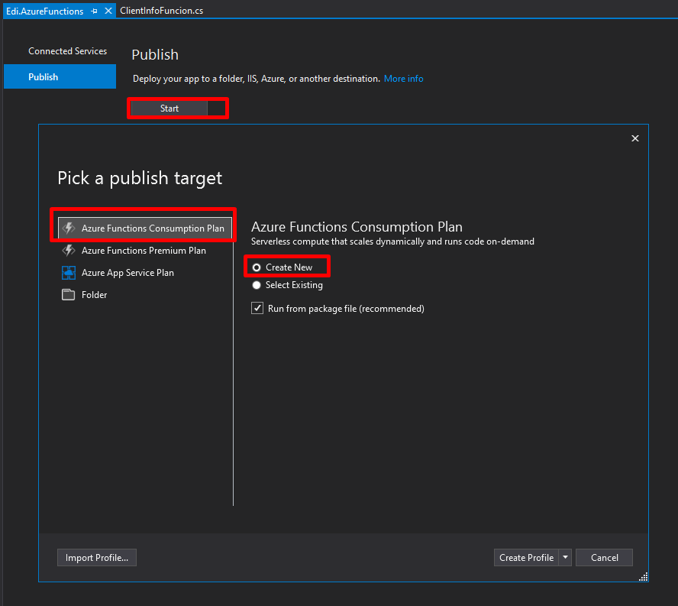The height and width of the screenshot is (606, 678).
Task: Click the dialog resize grip corner
Action: (644, 576)
